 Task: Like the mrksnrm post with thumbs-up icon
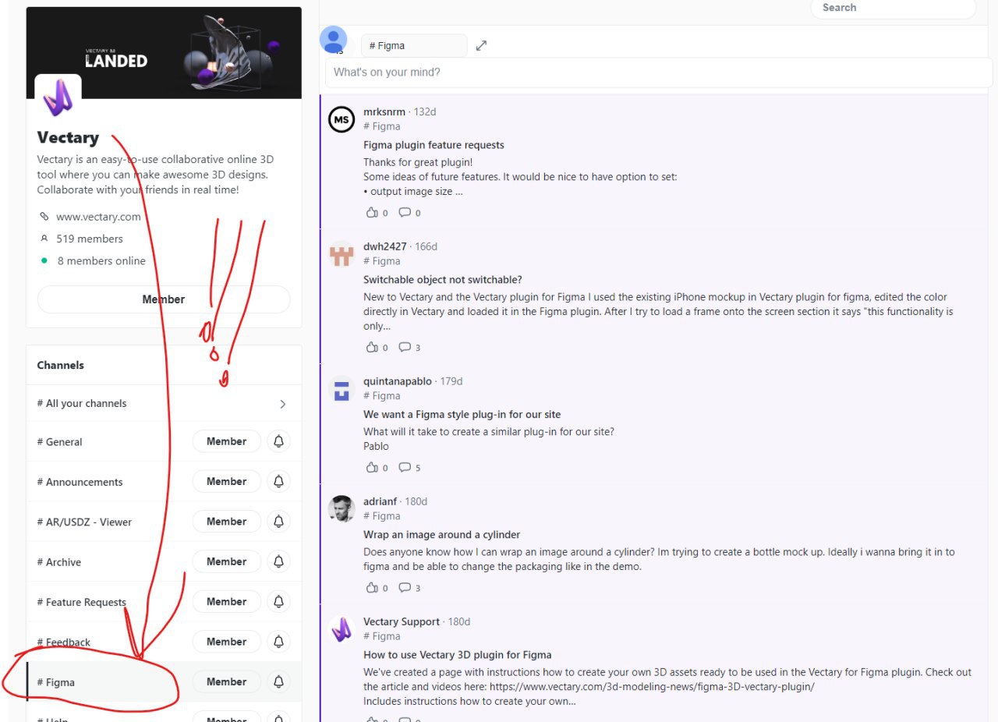tap(372, 213)
